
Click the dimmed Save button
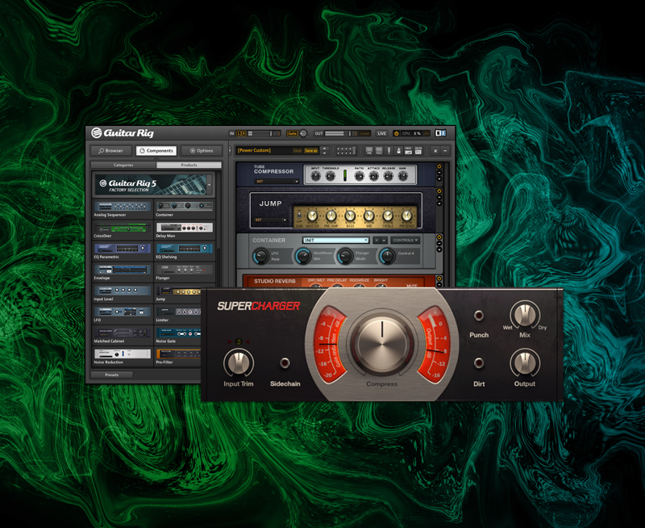298,151
